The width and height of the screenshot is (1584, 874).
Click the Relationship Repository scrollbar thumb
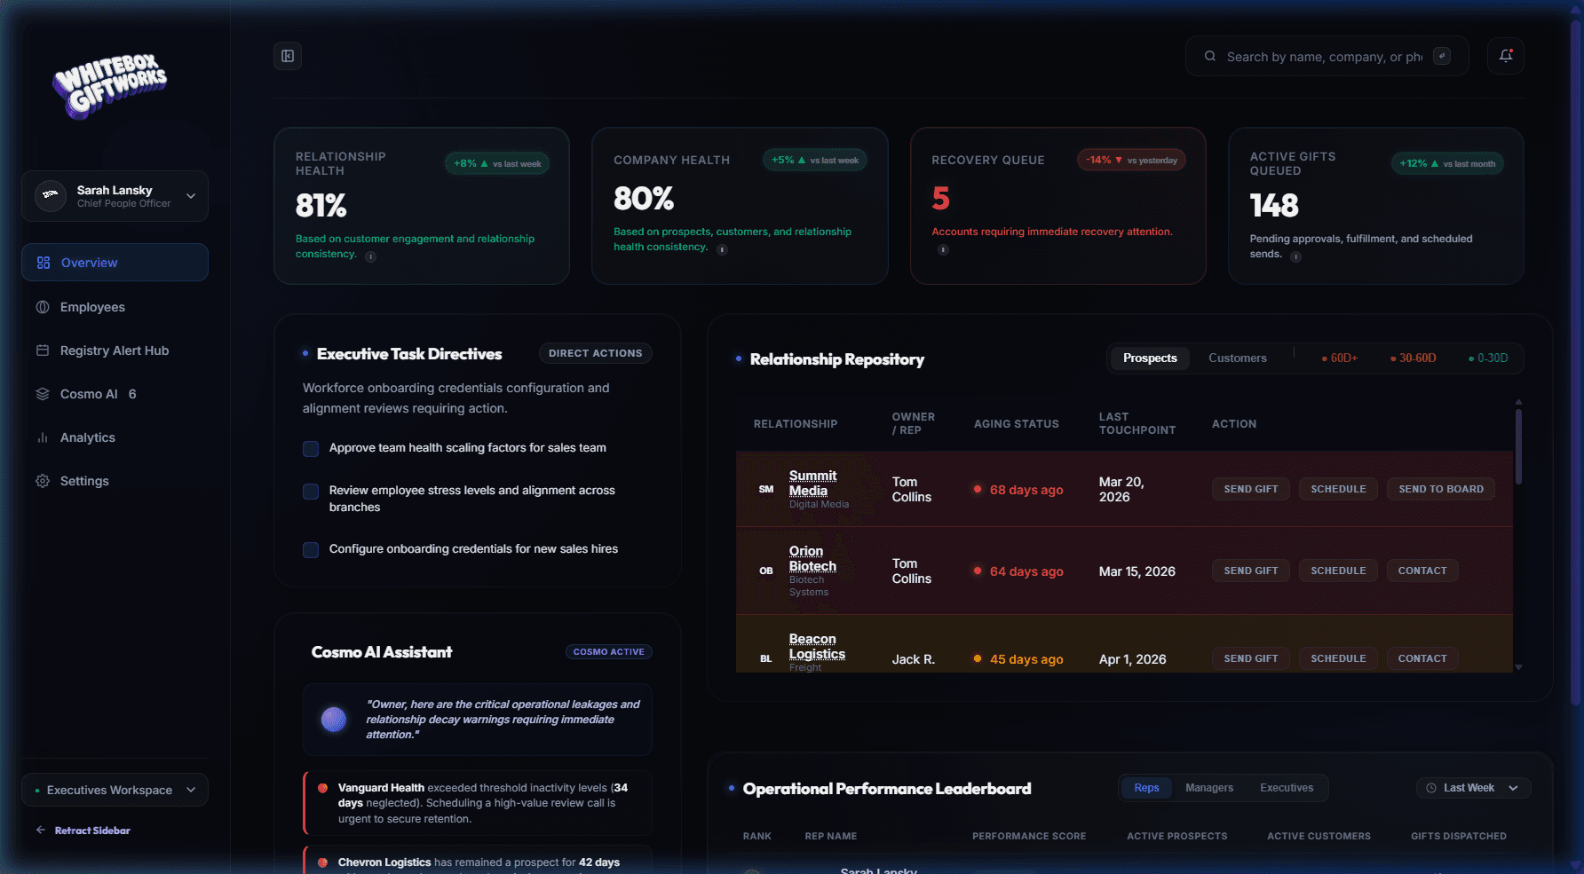(x=1518, y=445)
